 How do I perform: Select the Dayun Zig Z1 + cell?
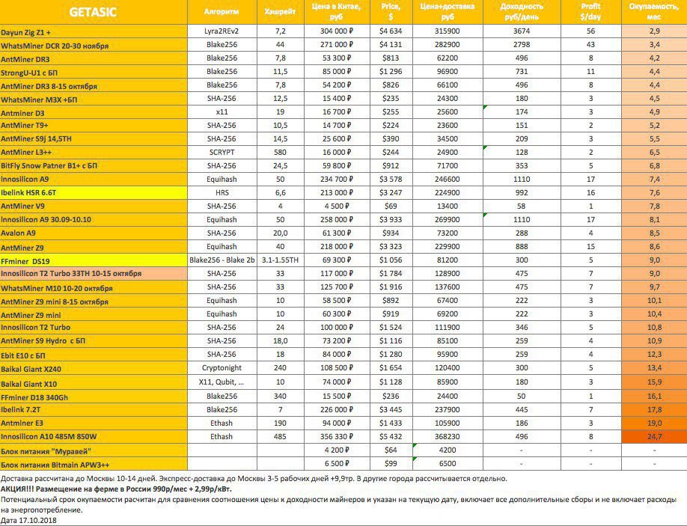pyautogui.click(x=94, y=31)
